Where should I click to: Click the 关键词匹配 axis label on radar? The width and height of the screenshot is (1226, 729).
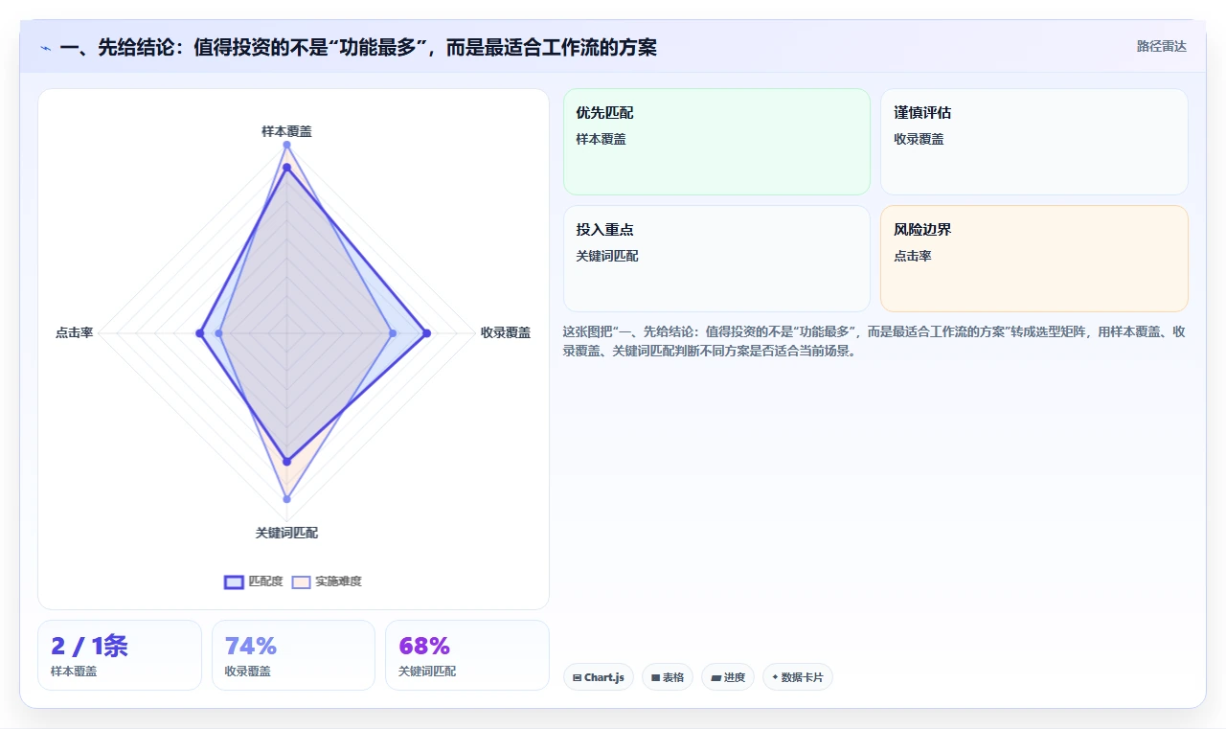tap(286, 533)
